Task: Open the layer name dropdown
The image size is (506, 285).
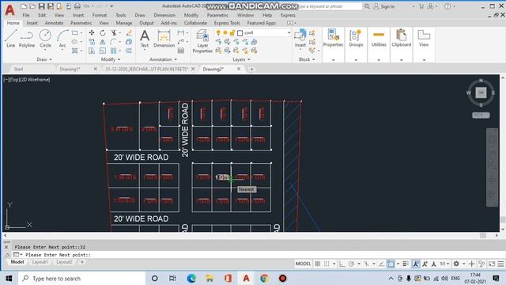Action: click(x=289, y=32)
